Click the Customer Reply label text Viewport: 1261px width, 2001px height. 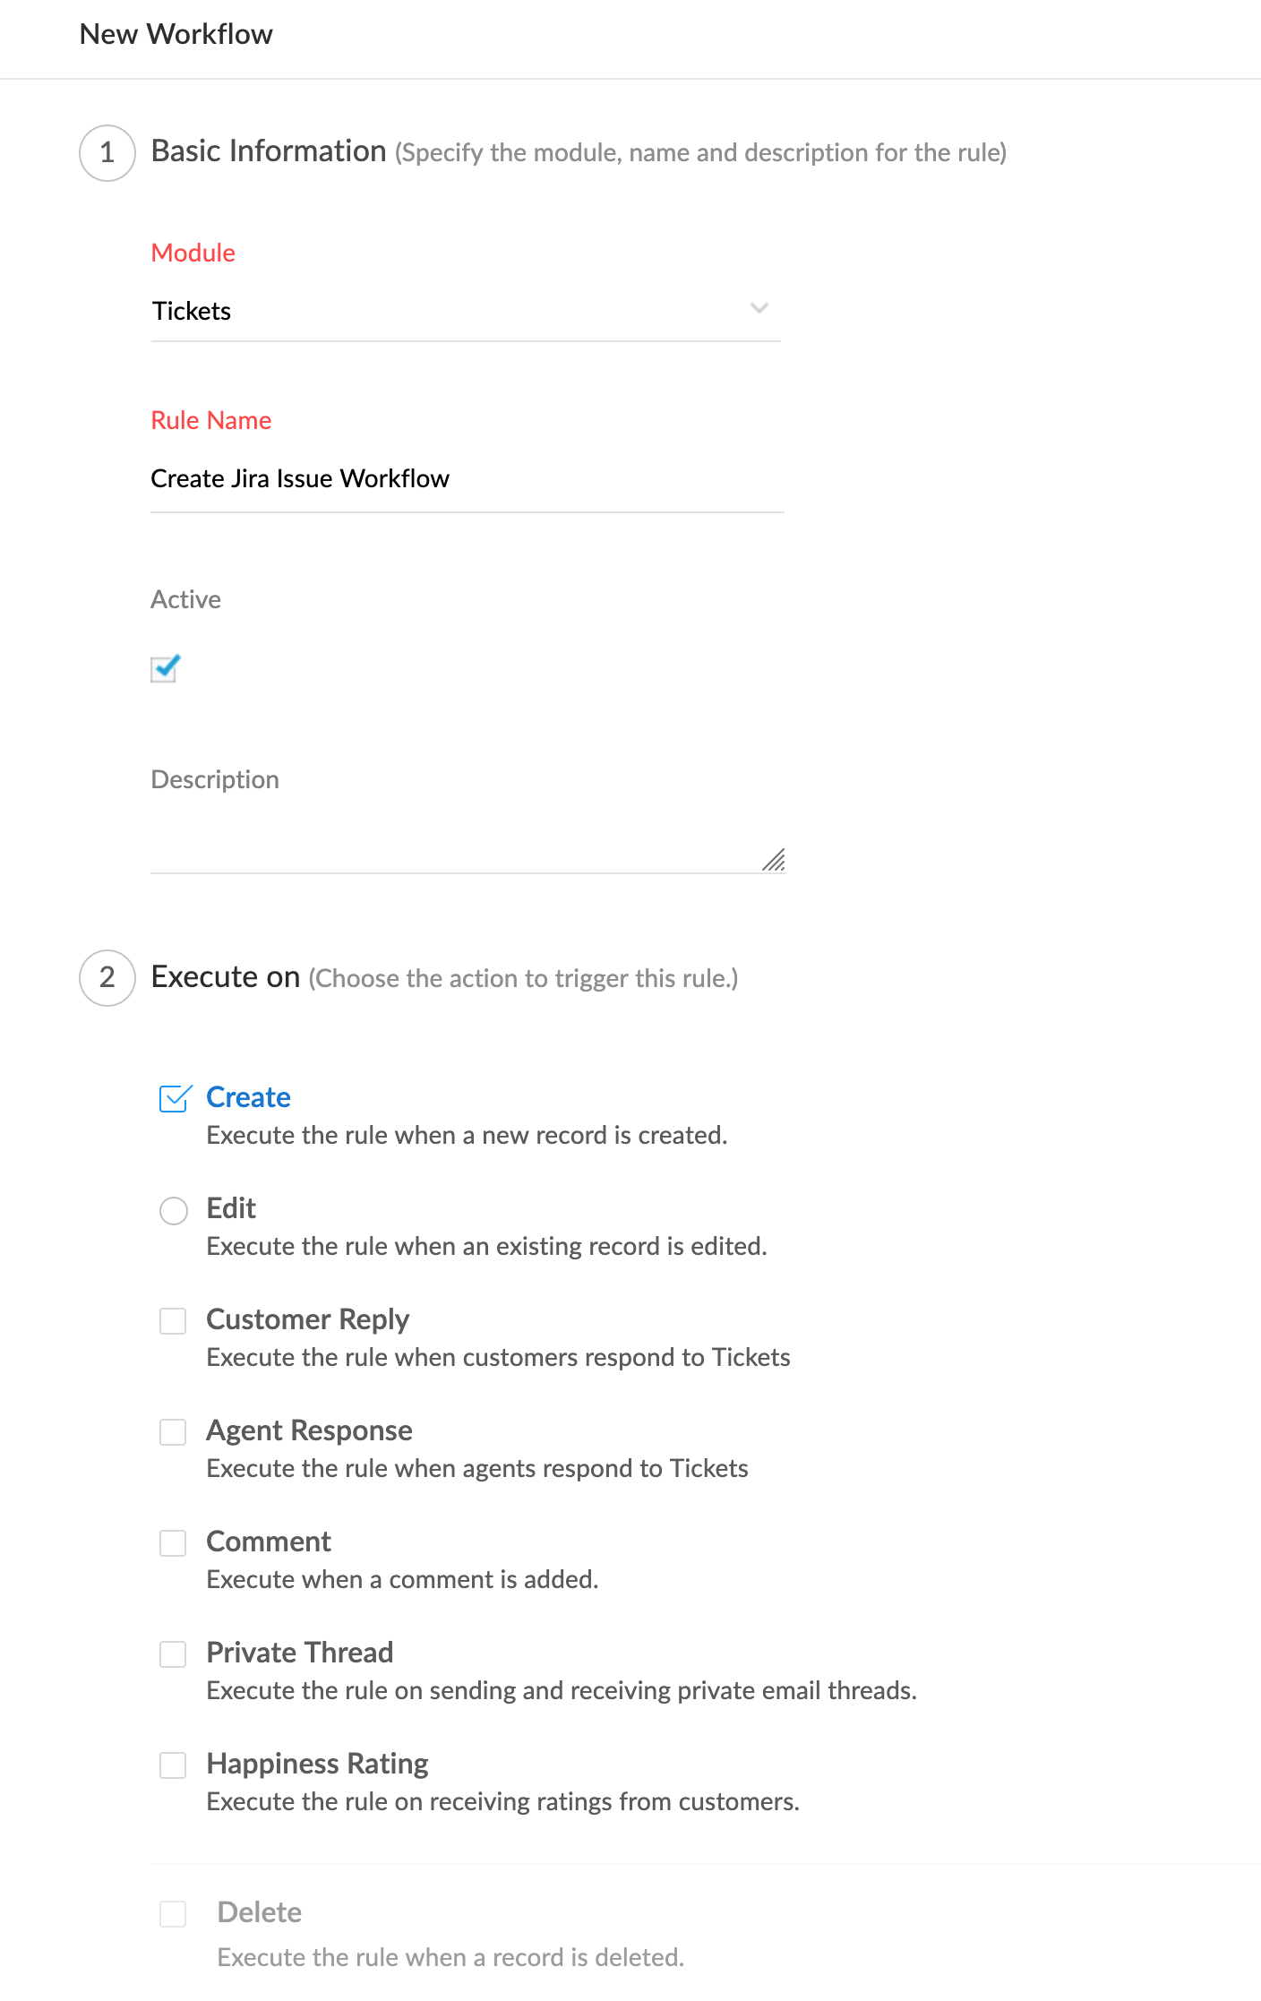point(307,1319)
